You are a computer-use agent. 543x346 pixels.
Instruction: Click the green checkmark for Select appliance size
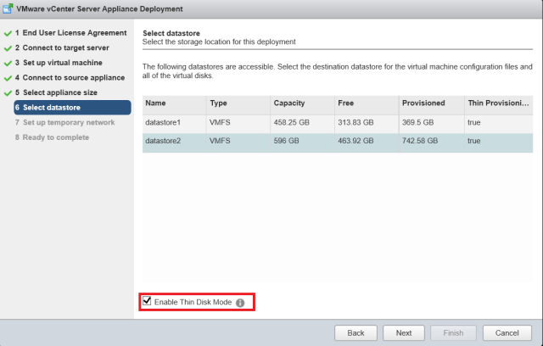8,93
